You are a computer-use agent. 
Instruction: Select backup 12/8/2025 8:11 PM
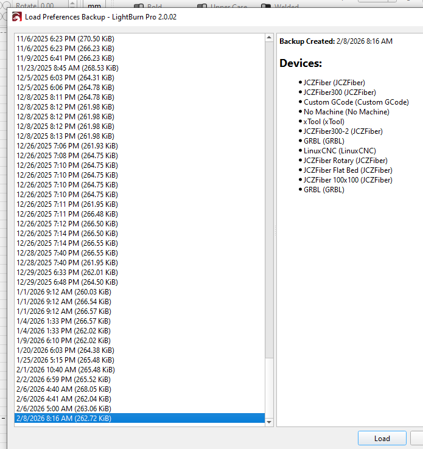(139, 97)
